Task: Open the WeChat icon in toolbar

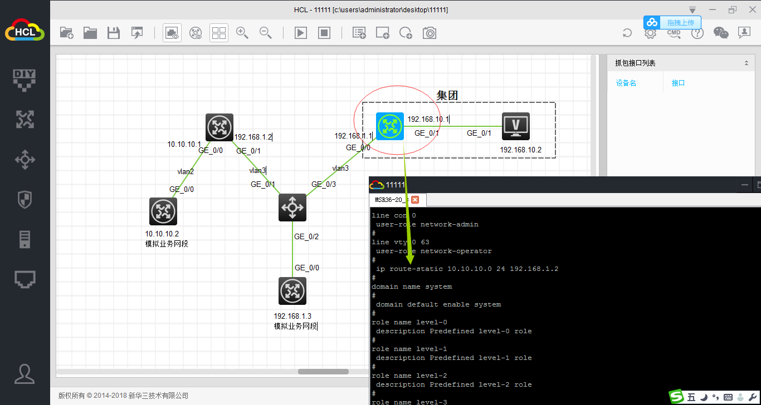Action: pos(721,33)
